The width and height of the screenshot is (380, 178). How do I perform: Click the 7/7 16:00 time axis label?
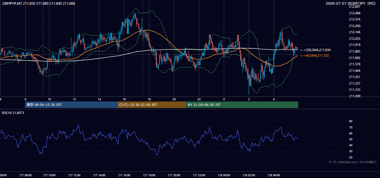point(124,175)
